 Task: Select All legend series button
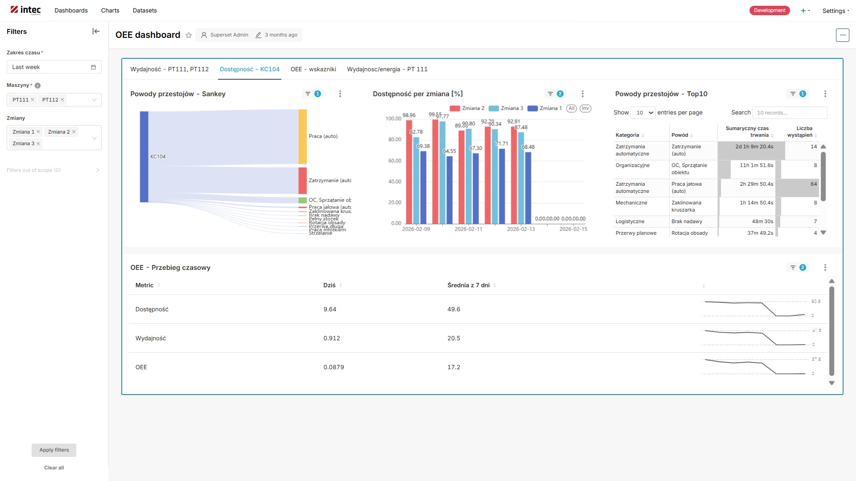click(572, 108)
